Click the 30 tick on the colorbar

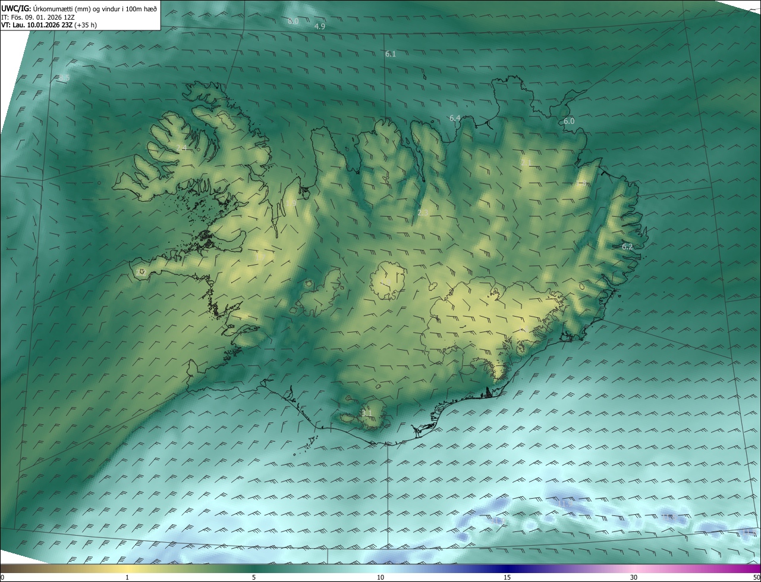point(634,577)
